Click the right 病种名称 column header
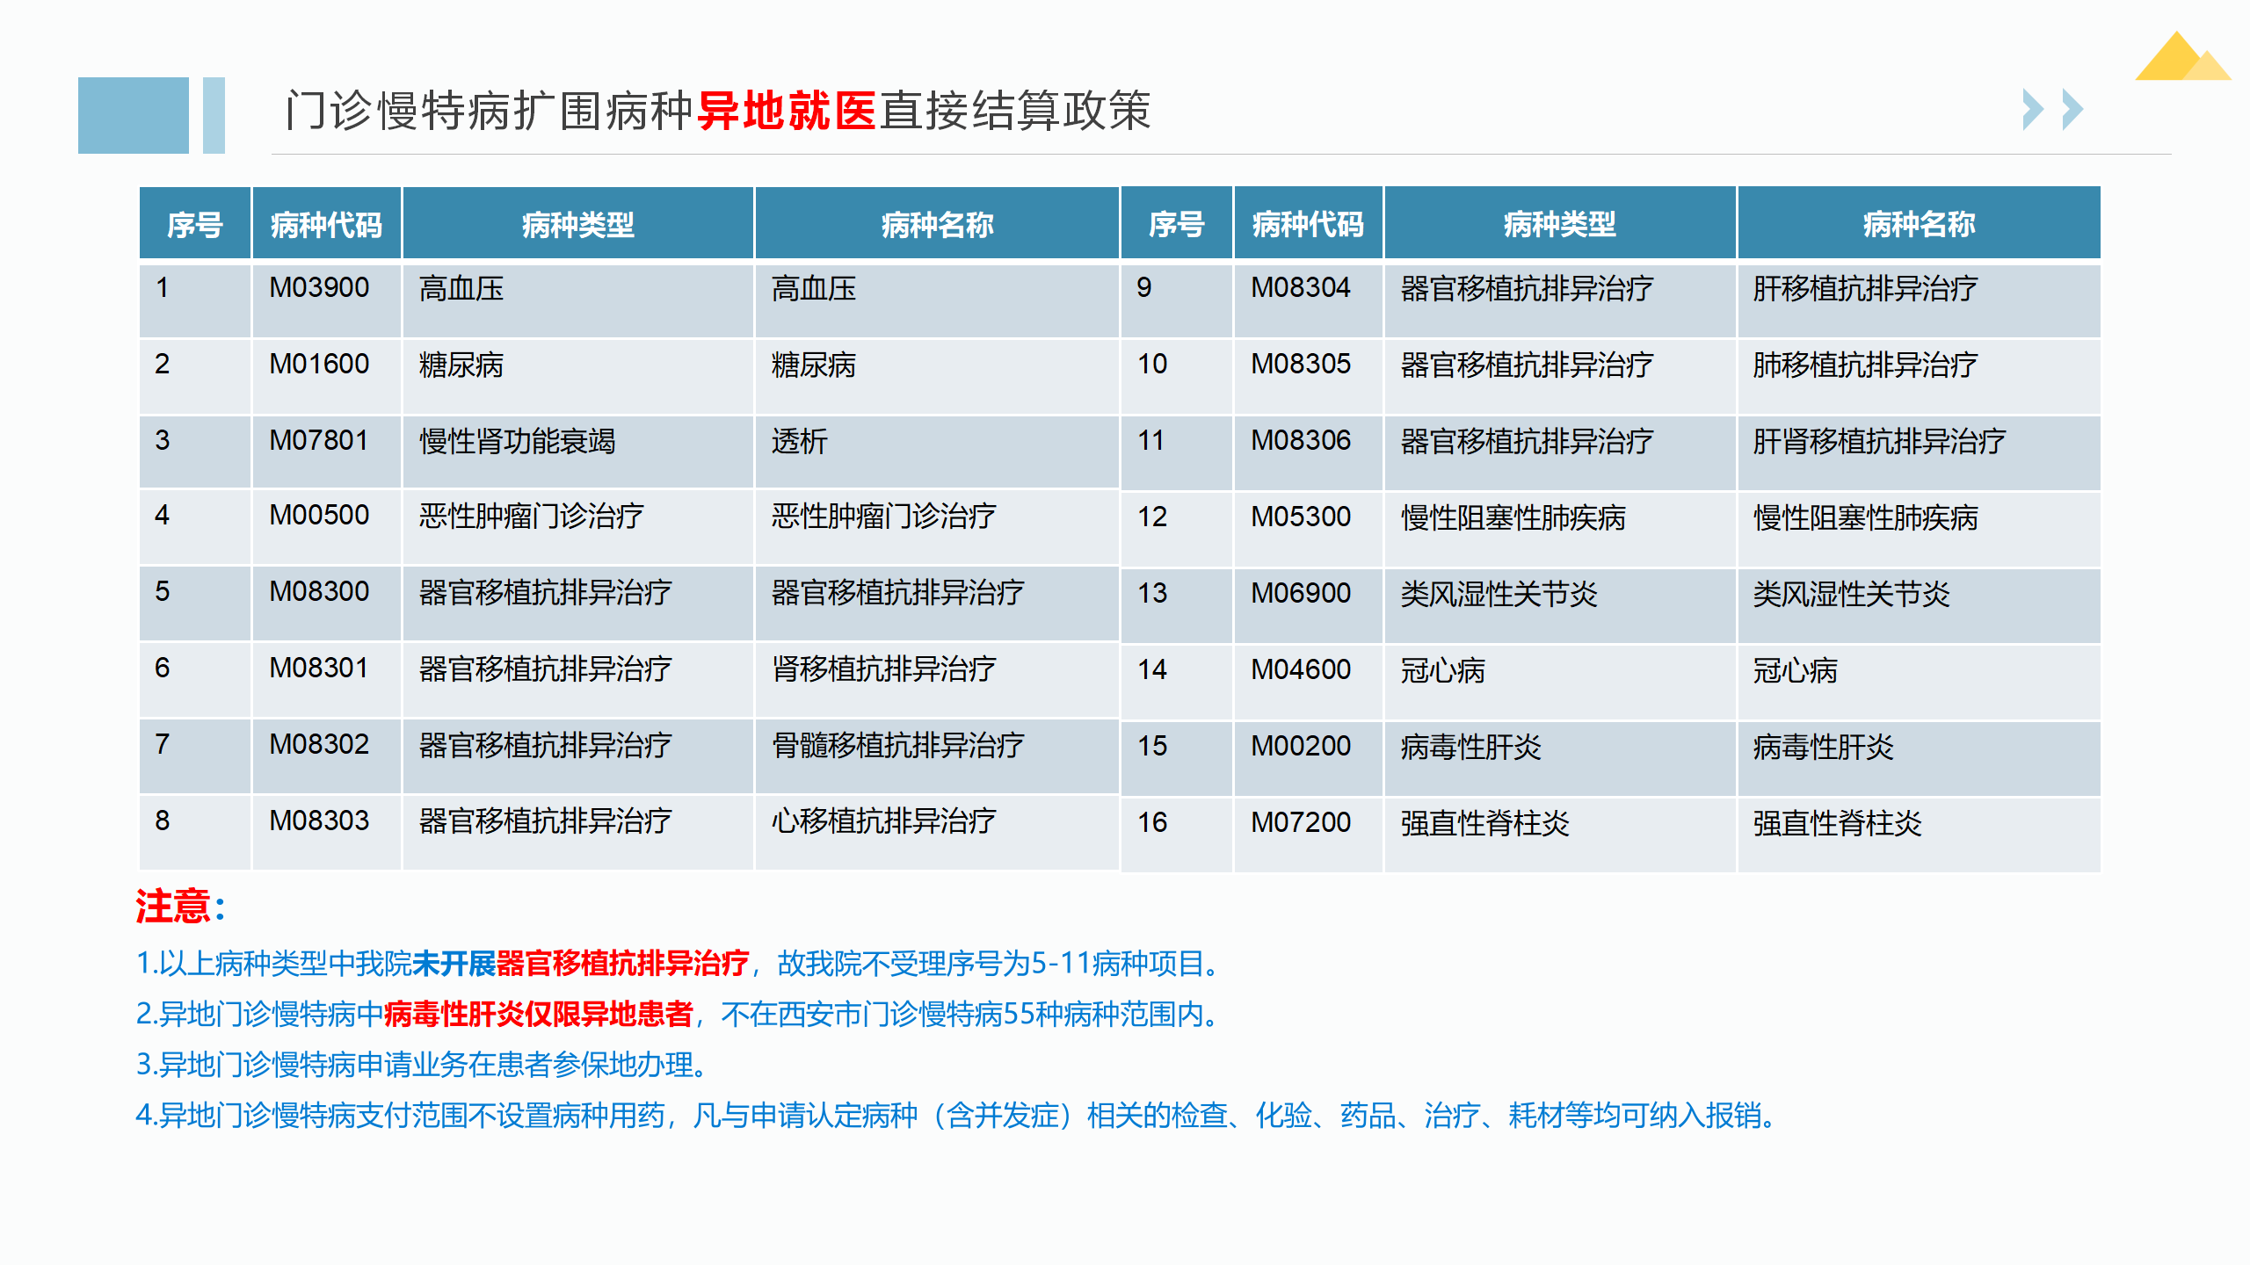The height and width of the screenshot is (1265, 2250). point(1918,225)
